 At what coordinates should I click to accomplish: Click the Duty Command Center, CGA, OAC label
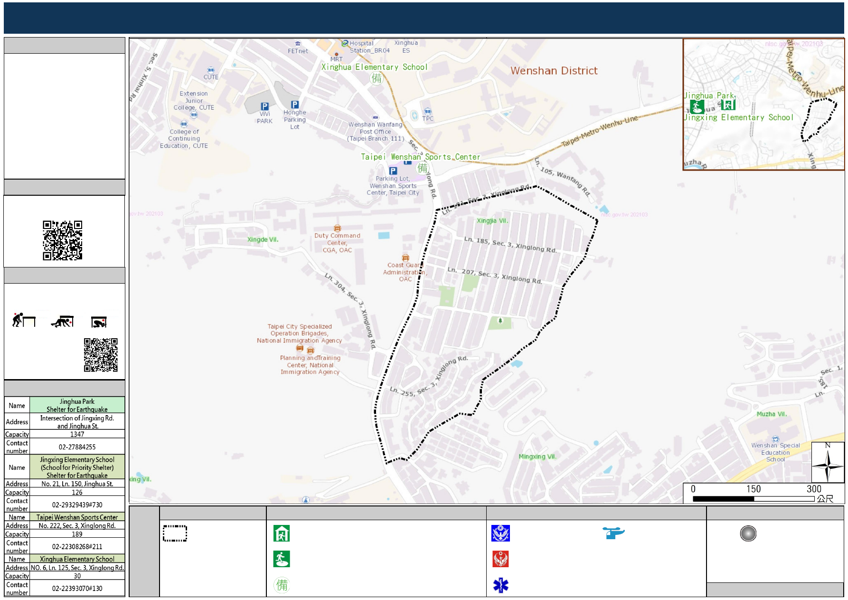pyautogui.click(x=337, y=243)
